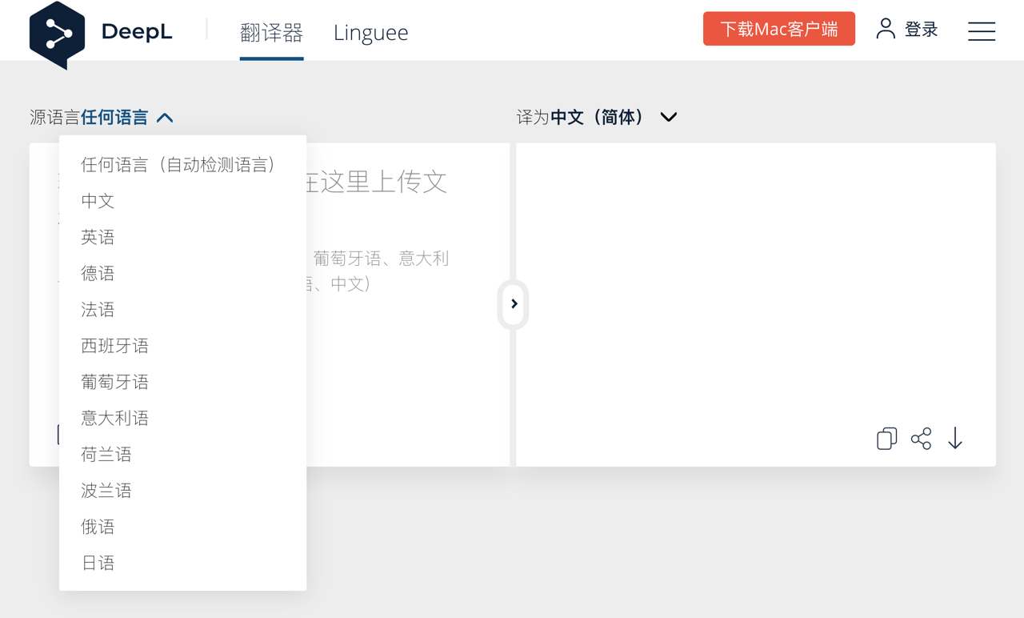Select 荷兰语 as source language
This screenshot has height=618, width=1024.
(182, 454)
